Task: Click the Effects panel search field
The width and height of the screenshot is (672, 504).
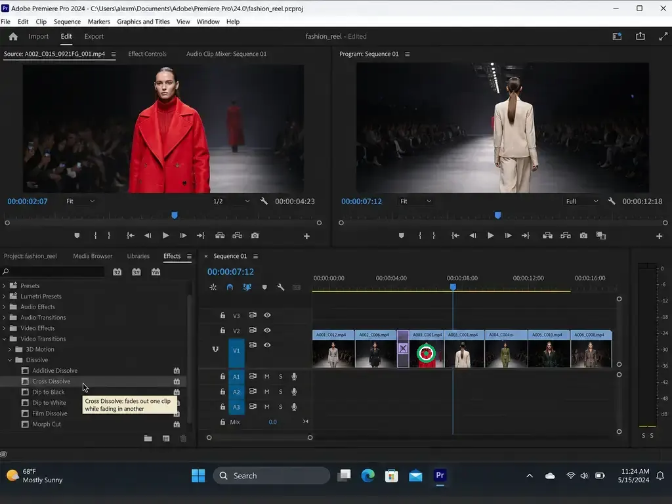Action: point(53,271)
